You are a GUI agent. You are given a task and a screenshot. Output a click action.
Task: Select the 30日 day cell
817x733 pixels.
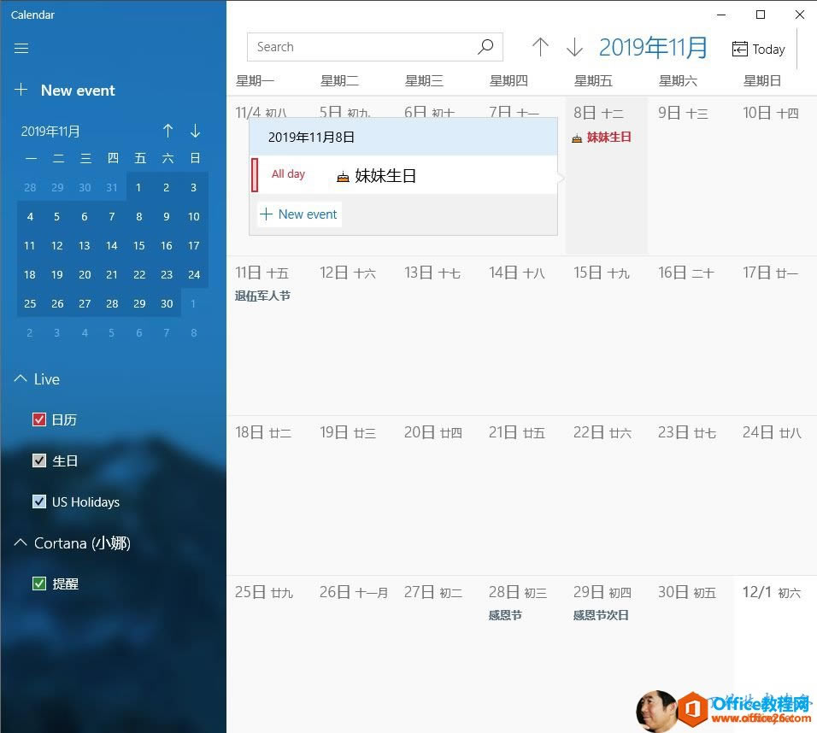(691, 654)
